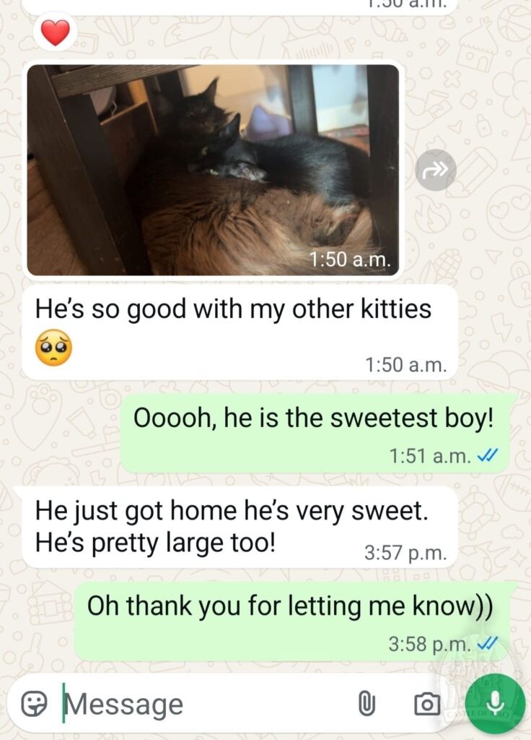Tap the 1:51 a.m. timestamp
Screen dimensions: 531x740
[430, 456]
